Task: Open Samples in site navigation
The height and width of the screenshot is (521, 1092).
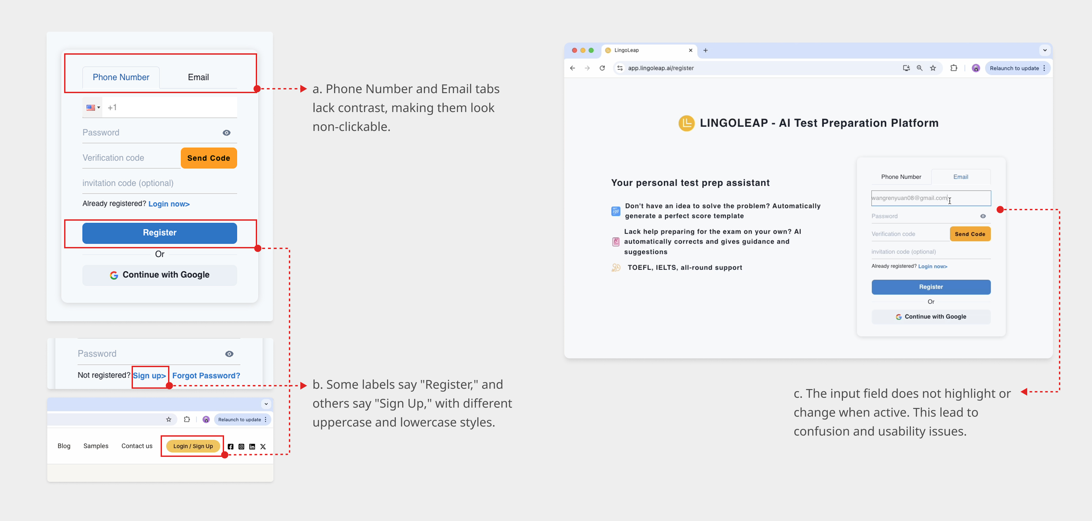Action: 96,446
